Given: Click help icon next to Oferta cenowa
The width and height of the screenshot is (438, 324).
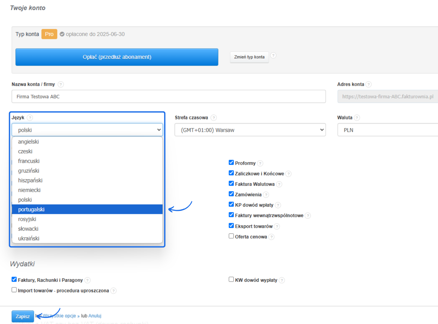Looking at the screenshot, I should tap(271, 237).
